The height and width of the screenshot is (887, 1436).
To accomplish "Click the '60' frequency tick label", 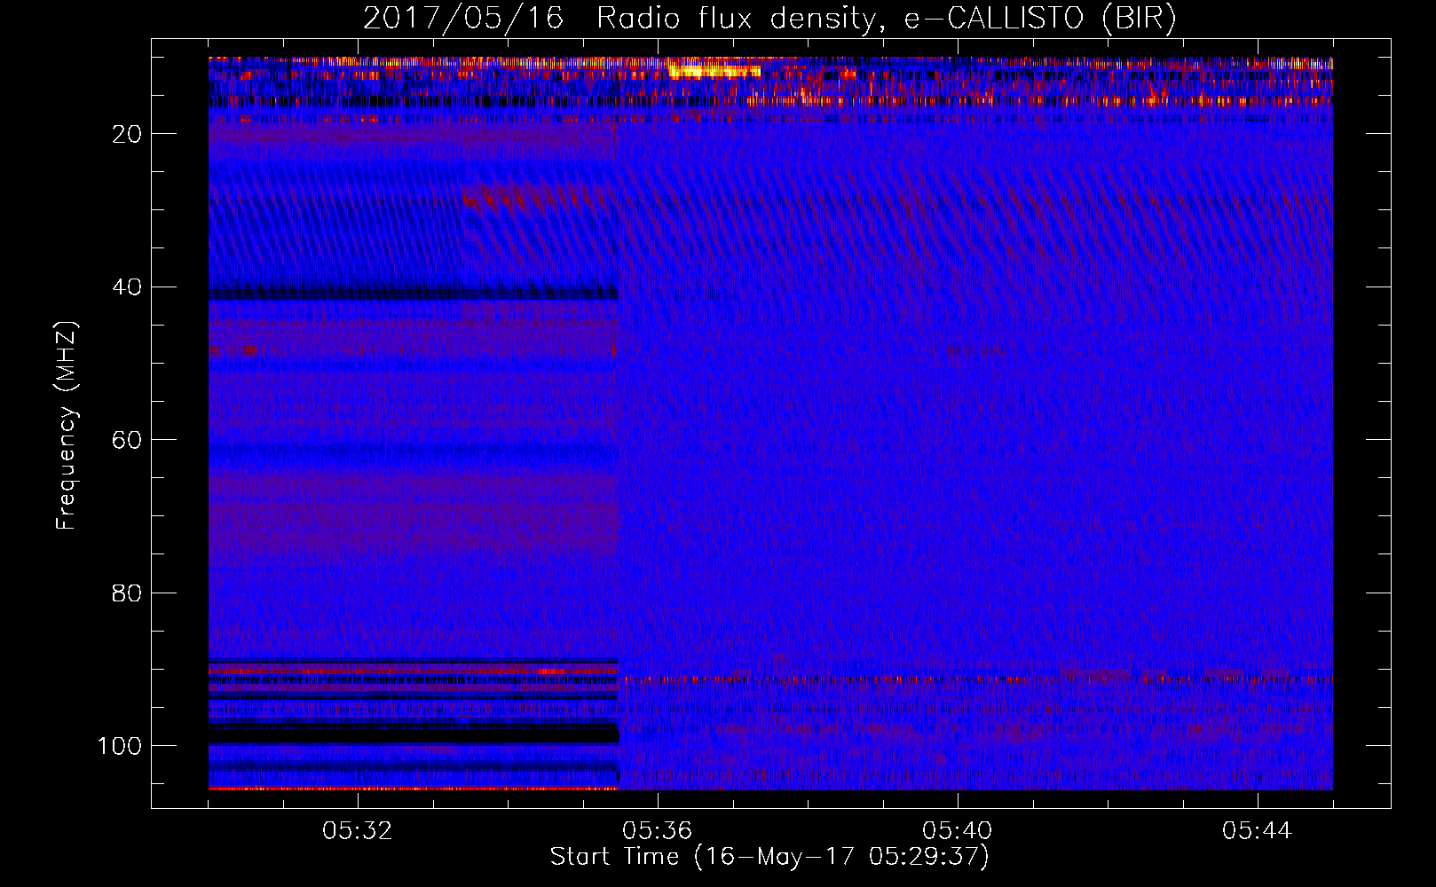I will coord(128,440).
